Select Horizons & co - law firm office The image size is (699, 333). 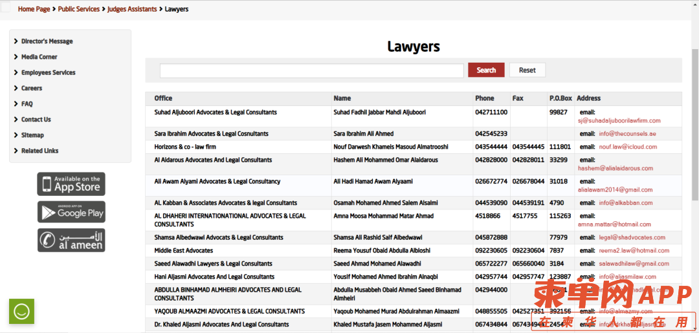tap(185, 147)
